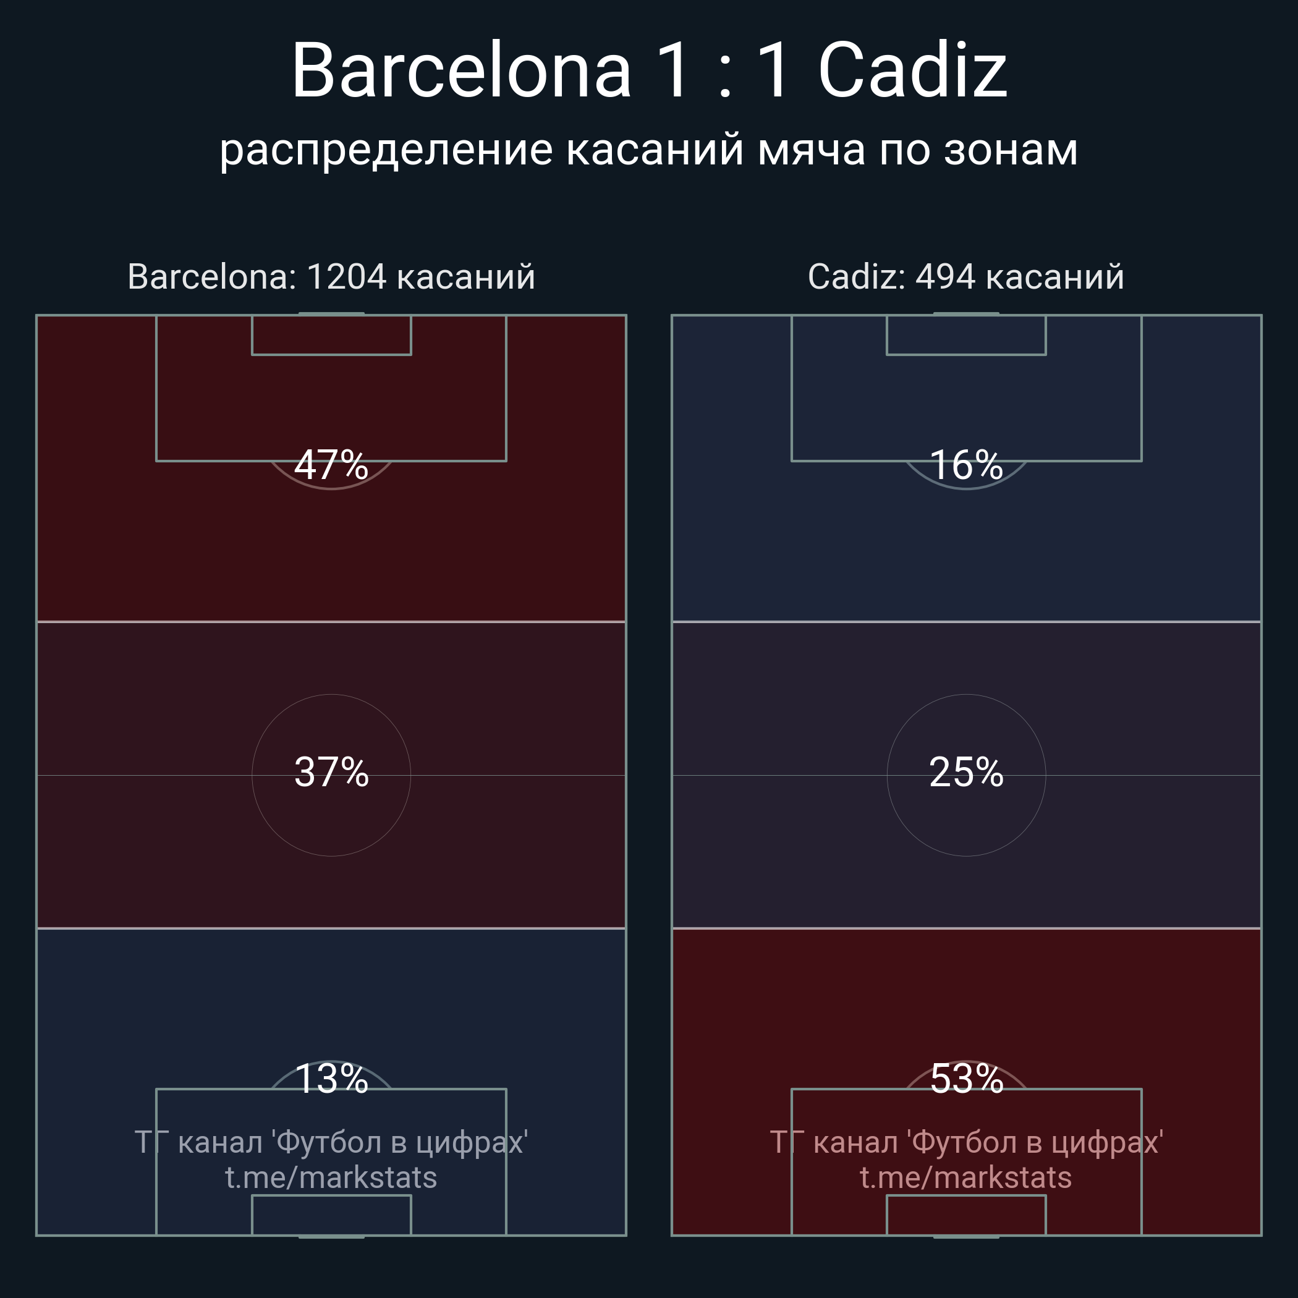Open the t.me/markstats link on Barcelona pitch
Screen dimensions: 1298x1298
331,1177
